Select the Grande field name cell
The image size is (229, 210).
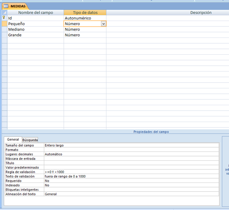point(35,35)
